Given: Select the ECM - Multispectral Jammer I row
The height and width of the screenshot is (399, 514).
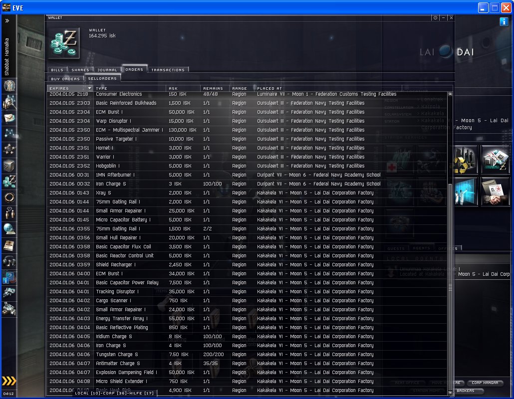Looking at the screenshot, I should point(248,130).
